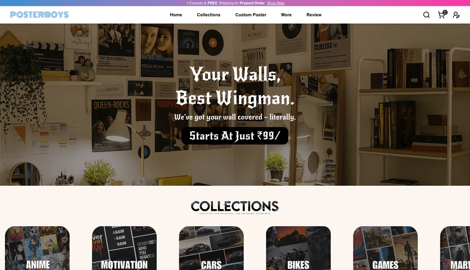Open the Review menu item

[314, 15]
